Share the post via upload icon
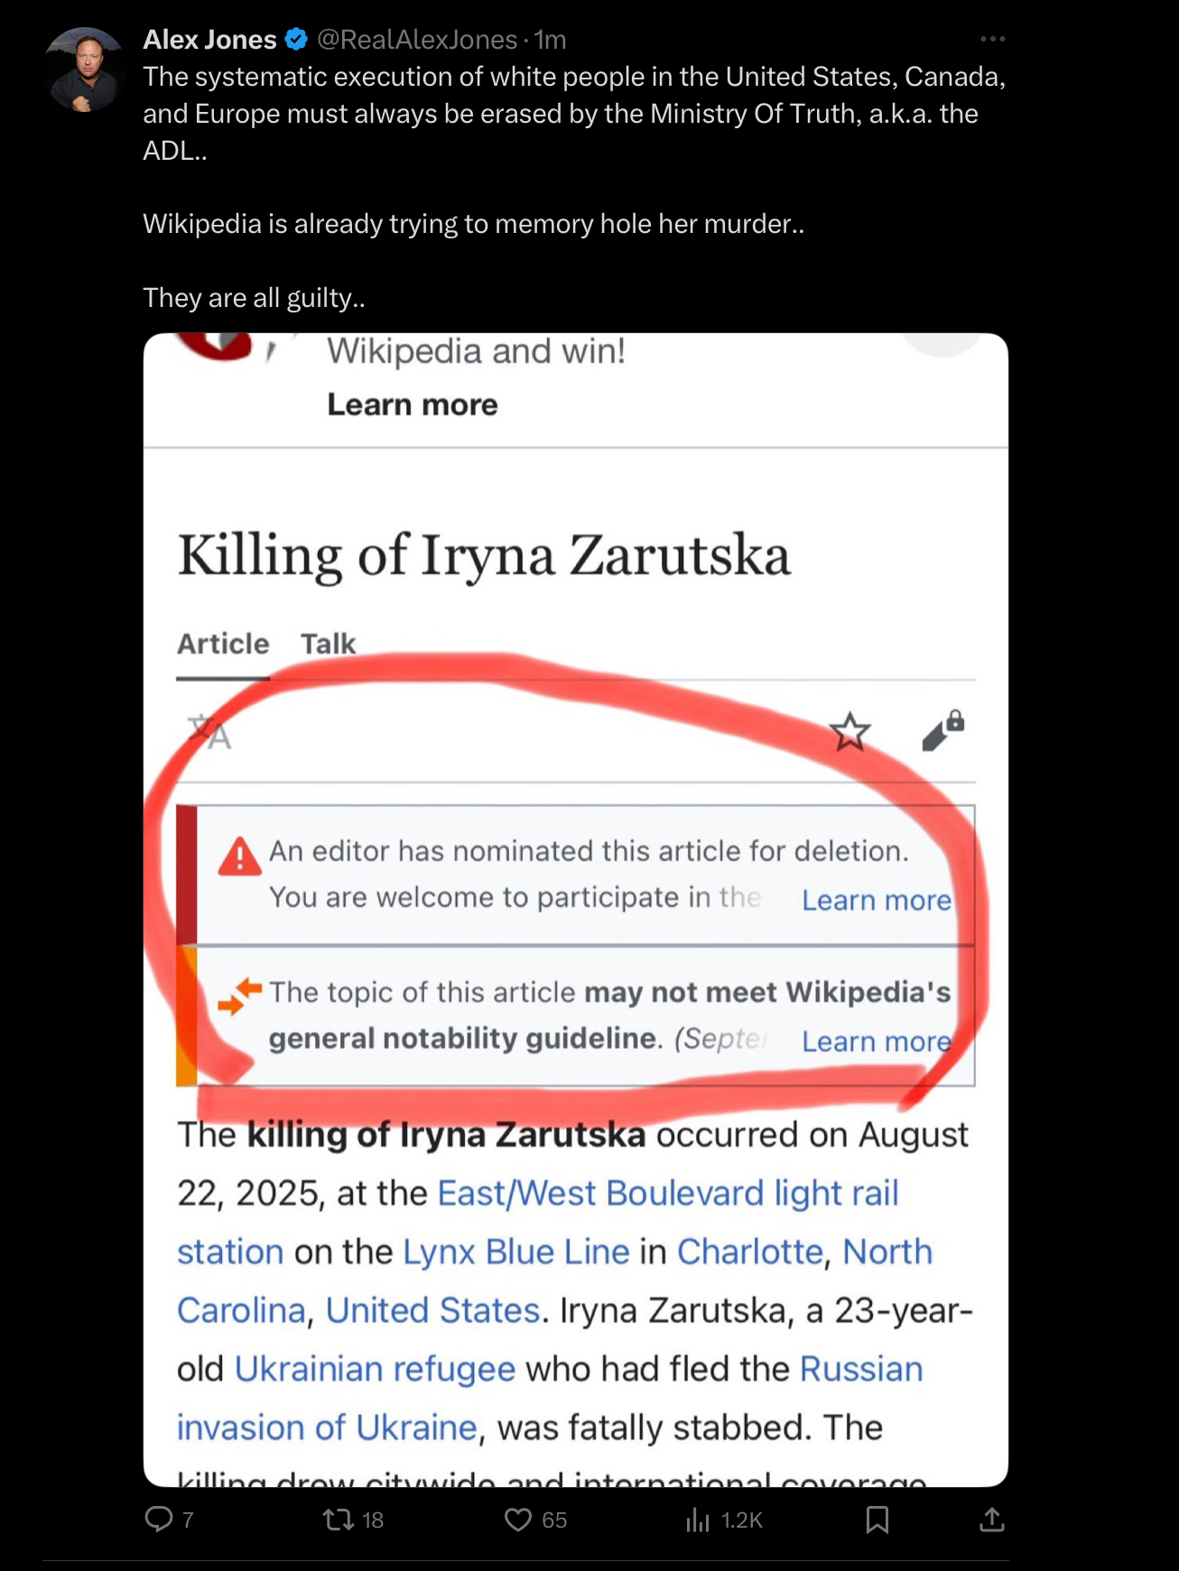Image resolution: width=1179 pixels, height=1571 pixels. (991, 1520)
